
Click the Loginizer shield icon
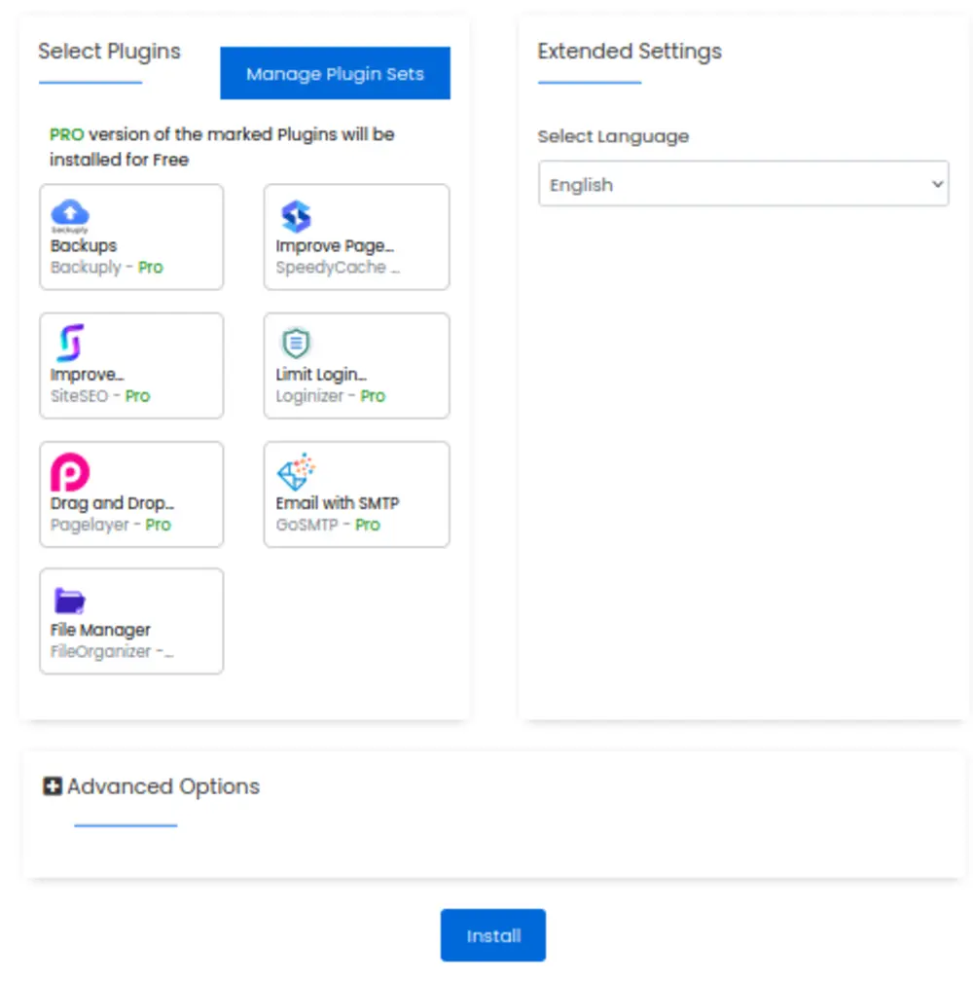click(x=296, y=343)
